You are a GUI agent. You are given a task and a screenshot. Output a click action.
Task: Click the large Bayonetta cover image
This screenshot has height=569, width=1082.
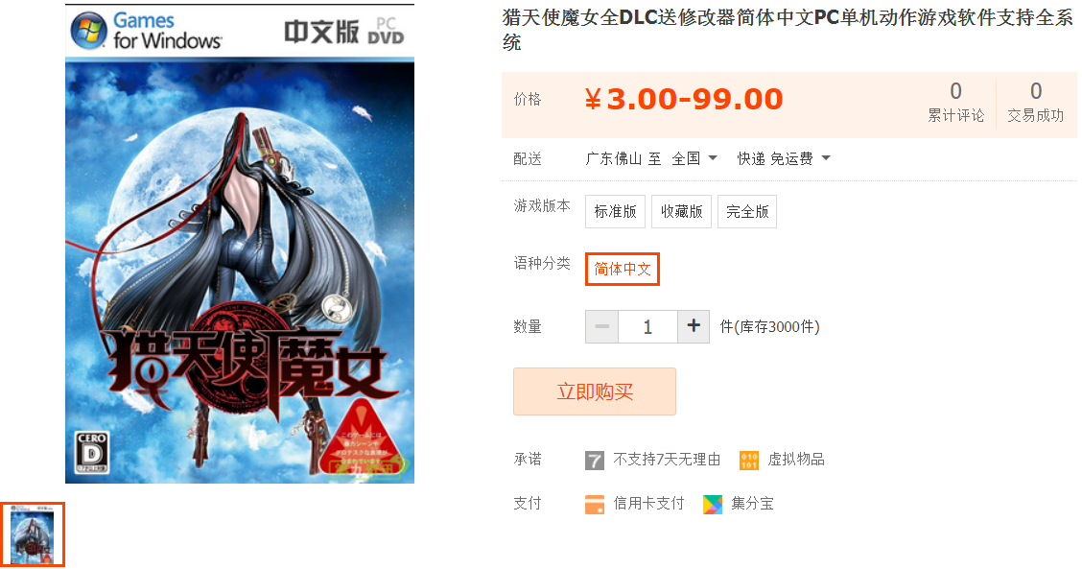(240, 244)
